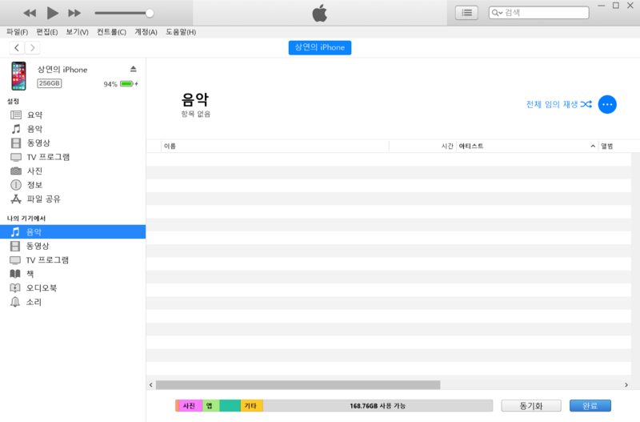The height and width of the screenshot is (422, 640).
Task: Click the 상연의 iPhone device button
Action: pos(319,47)
